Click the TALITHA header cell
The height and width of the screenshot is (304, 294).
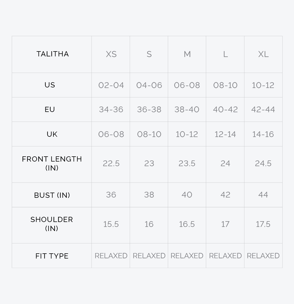point(52,54)
